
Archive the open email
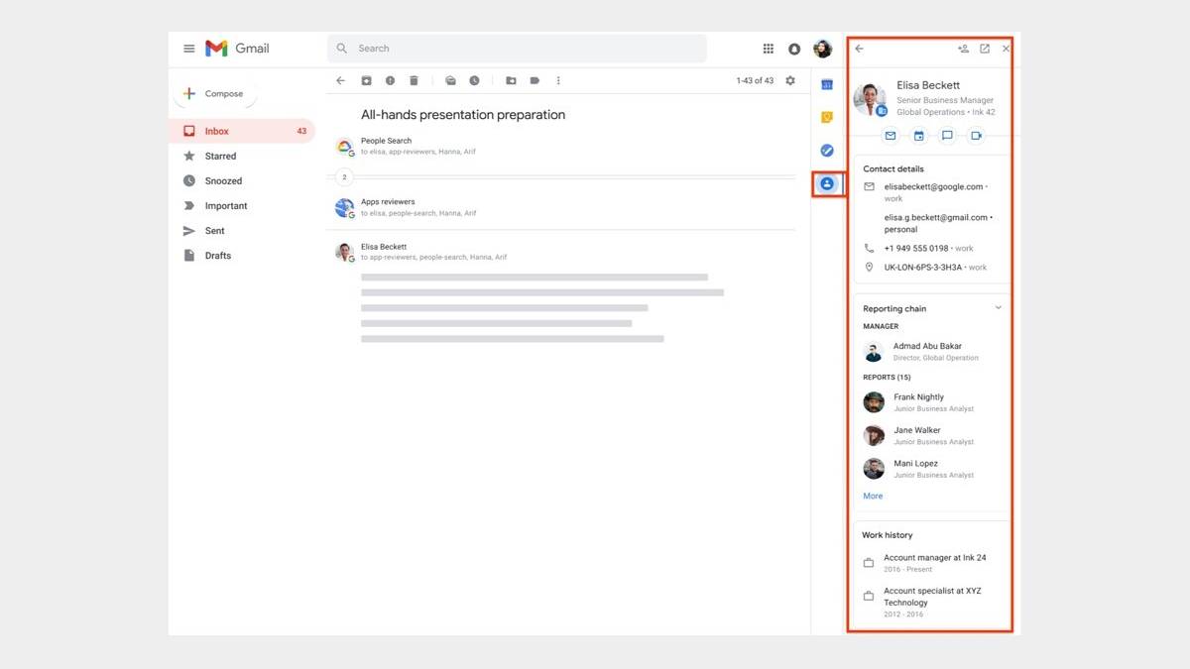(366, 80)
